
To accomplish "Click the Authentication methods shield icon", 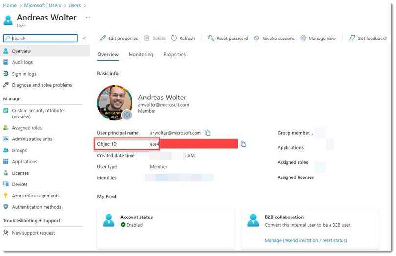I will point(6,207).
